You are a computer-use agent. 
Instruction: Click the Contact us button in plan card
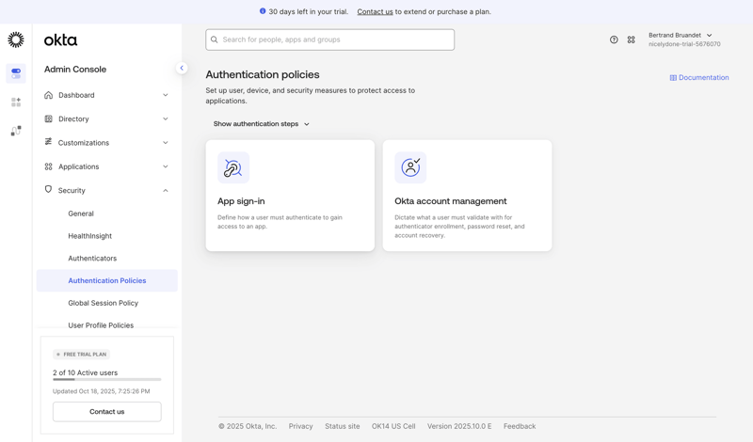point(107,412)
